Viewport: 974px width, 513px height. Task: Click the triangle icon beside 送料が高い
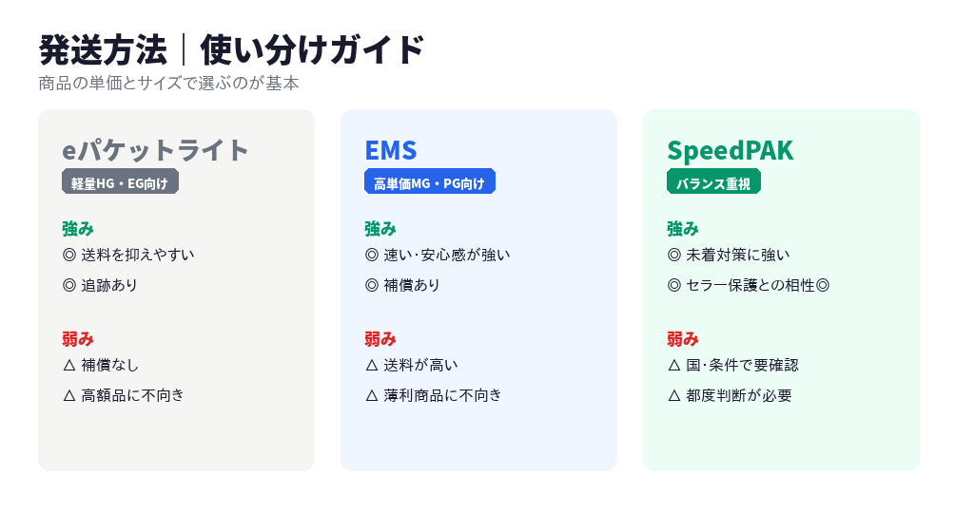[x=371, y=365]
